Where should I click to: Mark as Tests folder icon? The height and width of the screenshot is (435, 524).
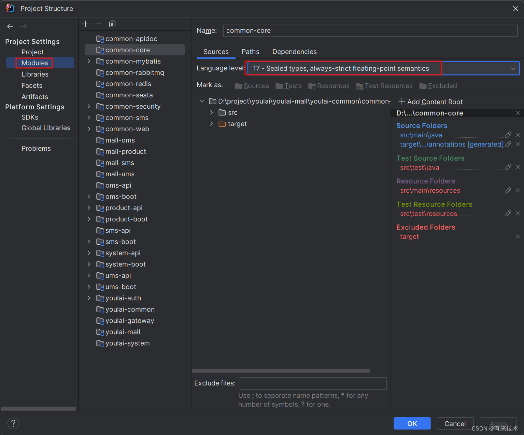[x=279, y=86]
